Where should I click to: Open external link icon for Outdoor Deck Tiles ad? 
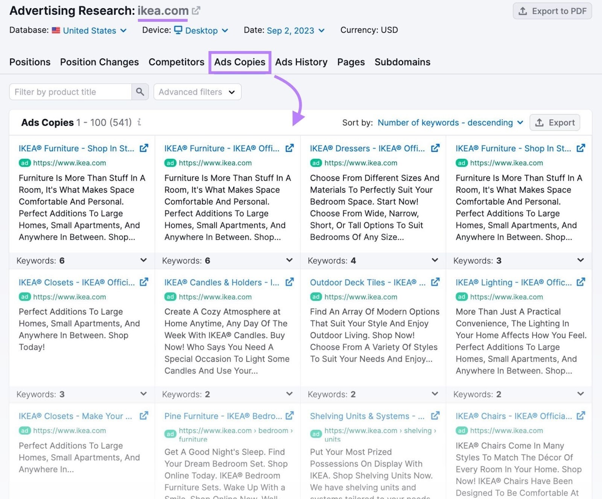tap(435, 282)
